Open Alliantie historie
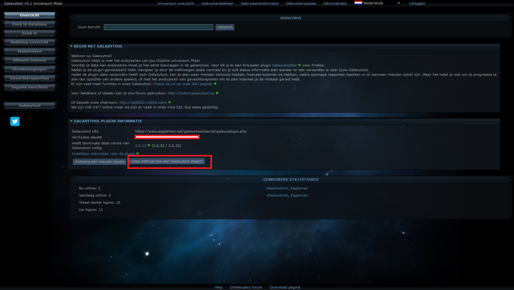514x290 pixels. coord(30,60)
